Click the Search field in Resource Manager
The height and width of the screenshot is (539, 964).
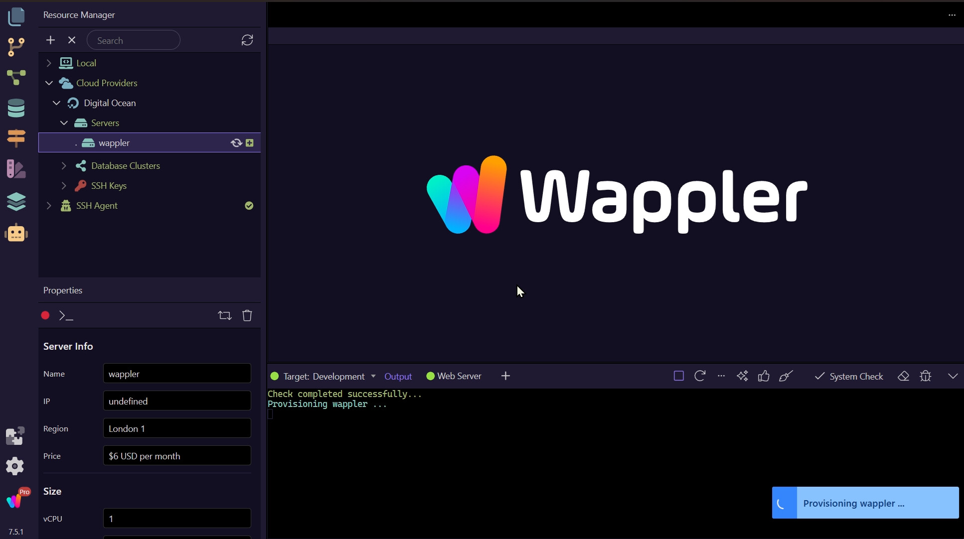134,40
